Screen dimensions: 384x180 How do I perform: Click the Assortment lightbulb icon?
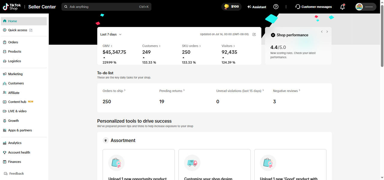(106, 140)
